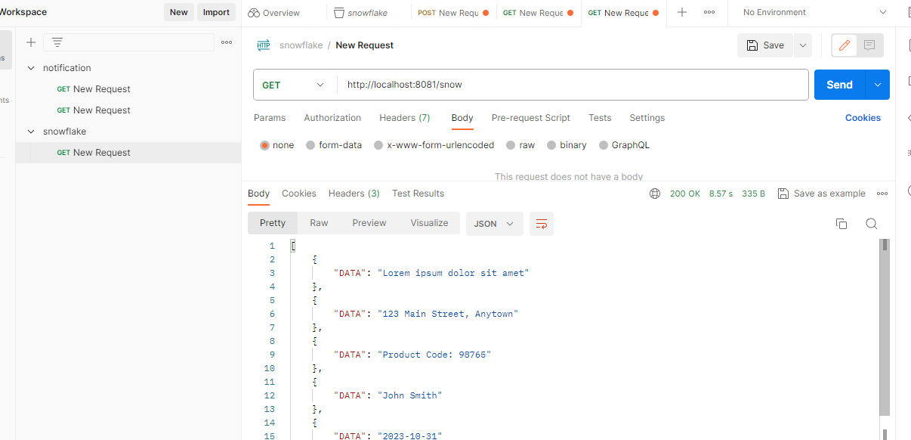The width and height of the screenshot is (911, 440).
Task: Choose the GraphQL radio button
Action: [604, 145]
